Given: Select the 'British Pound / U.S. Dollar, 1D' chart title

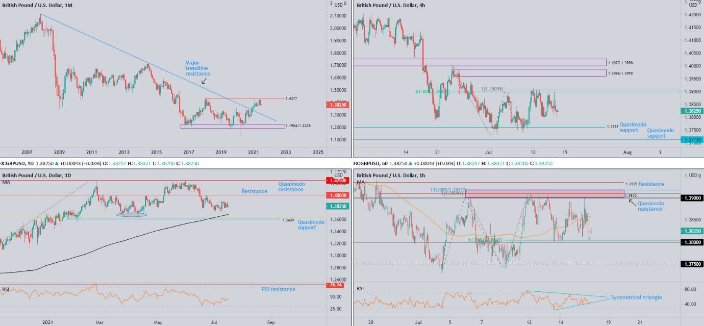Looking at the screenshot, I should (37, 176).
